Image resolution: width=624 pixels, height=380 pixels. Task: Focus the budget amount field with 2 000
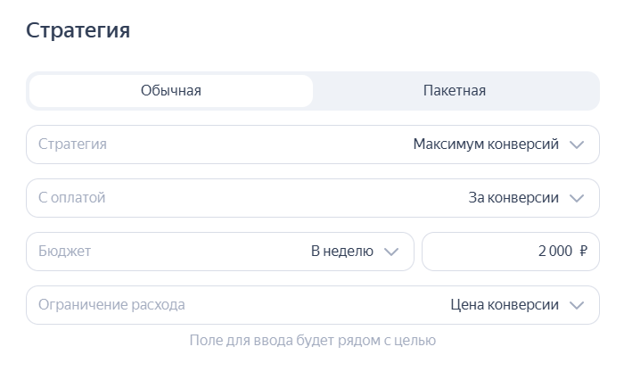[554, 252]
